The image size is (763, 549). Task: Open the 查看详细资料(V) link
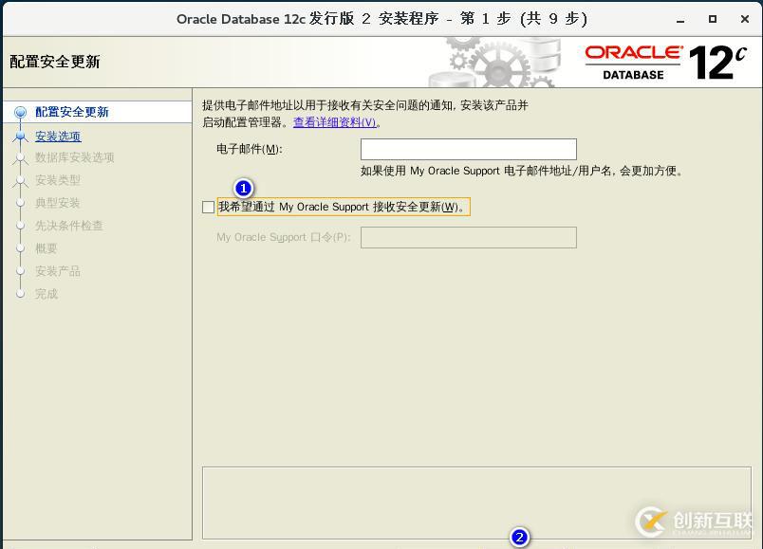pos(332,122)
